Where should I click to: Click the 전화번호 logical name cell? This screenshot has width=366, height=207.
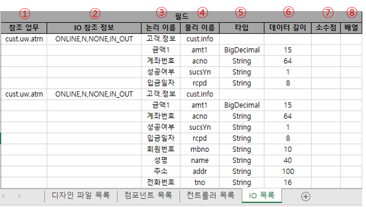pyautogui.click(x=161, y=182)
